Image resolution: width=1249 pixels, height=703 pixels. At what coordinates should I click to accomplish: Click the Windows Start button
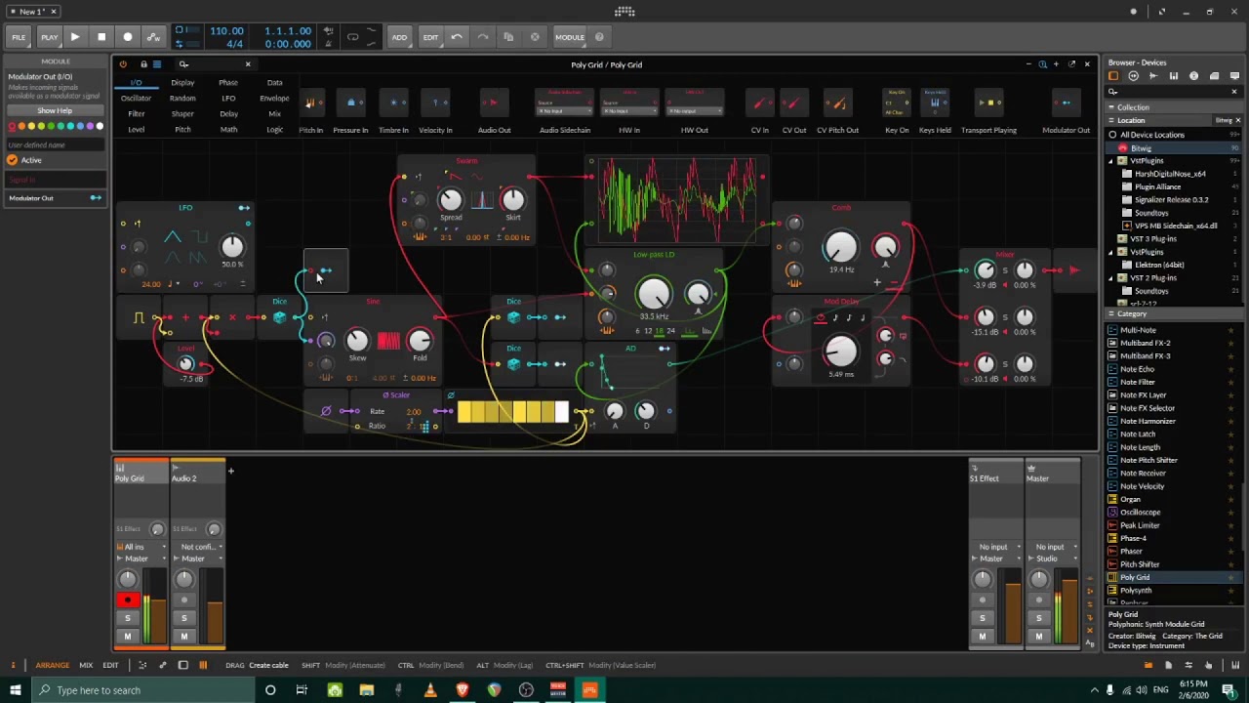[x=16, y=690]
